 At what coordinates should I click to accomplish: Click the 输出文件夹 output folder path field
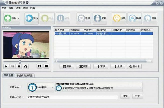click(x=72, y=97)
